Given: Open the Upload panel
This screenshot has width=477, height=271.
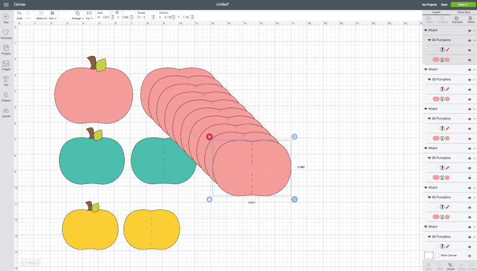Looking at the screenshot, I should (x=6, y=113).
